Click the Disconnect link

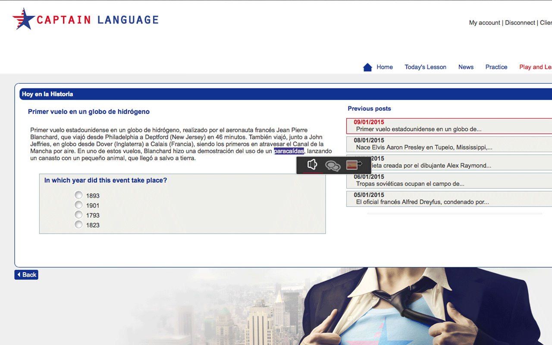[x=520, y=23]
